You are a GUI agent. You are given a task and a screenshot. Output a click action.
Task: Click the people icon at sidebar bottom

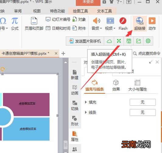[x=75, y=149]
